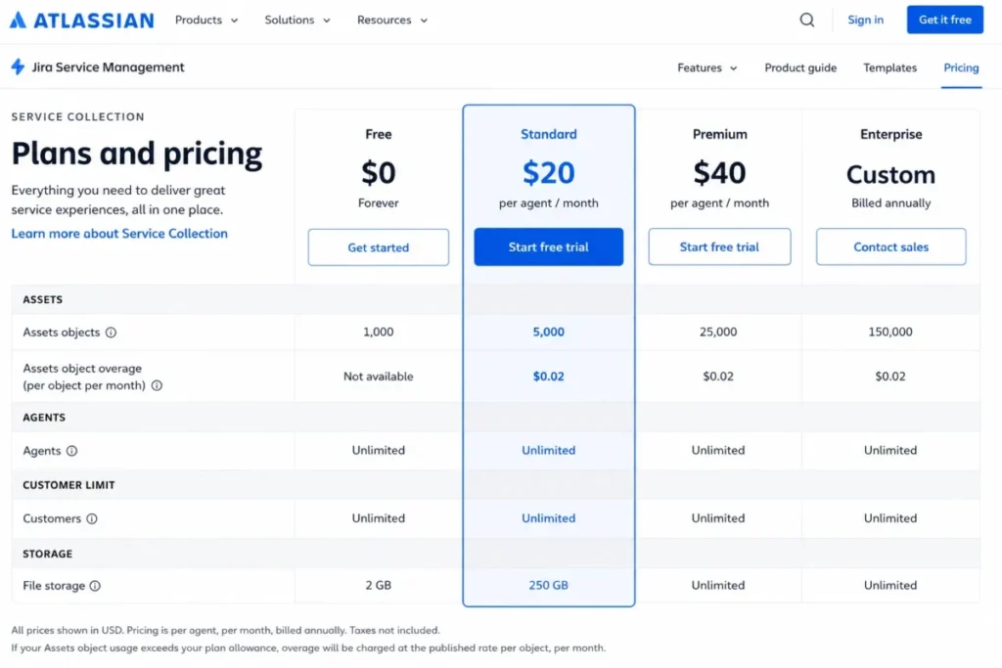1002x668 pixels.
Task: Open the search magnifier icon
Action: pos(807,20)
